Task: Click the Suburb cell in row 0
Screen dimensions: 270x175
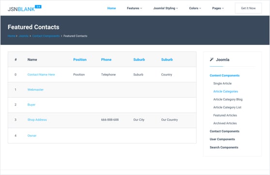Action: pyautogui.click(x=138, y=74)
